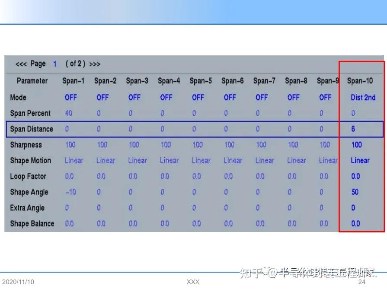Select the Shape Angle value 50 for Span-10

click(354, 192)
